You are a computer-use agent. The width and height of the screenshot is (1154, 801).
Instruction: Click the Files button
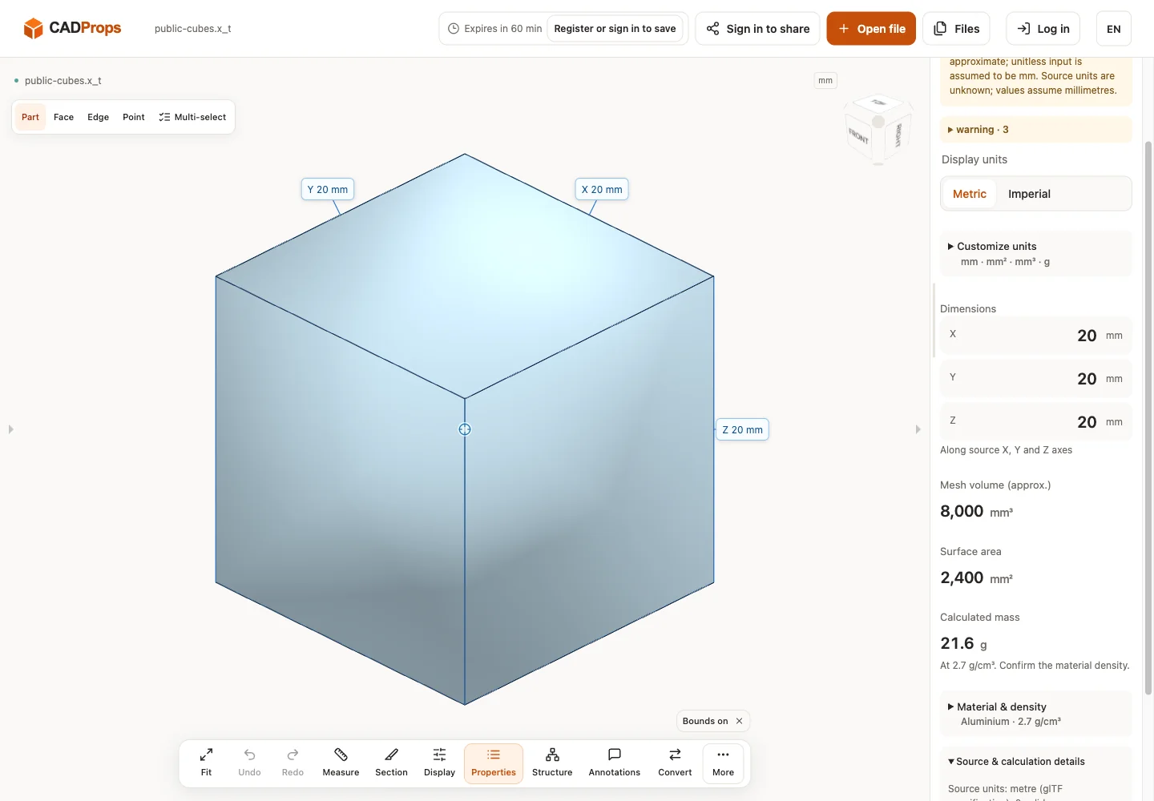tap(956, 29)
